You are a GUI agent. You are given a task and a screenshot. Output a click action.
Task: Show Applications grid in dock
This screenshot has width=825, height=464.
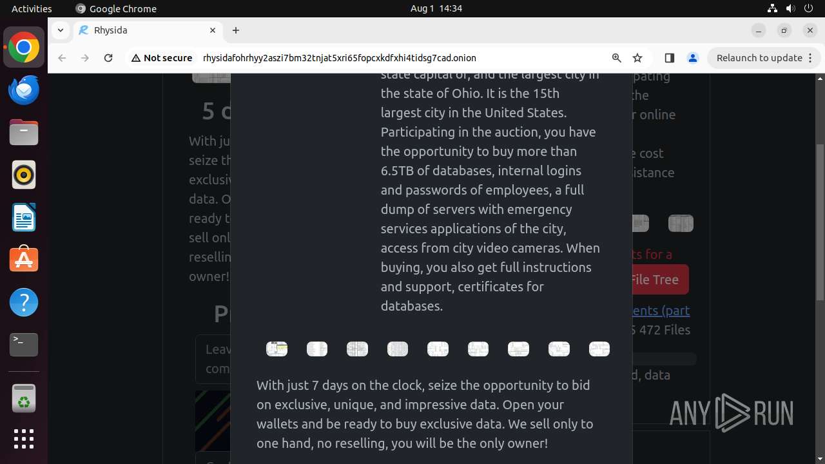[x=24, y=439]
